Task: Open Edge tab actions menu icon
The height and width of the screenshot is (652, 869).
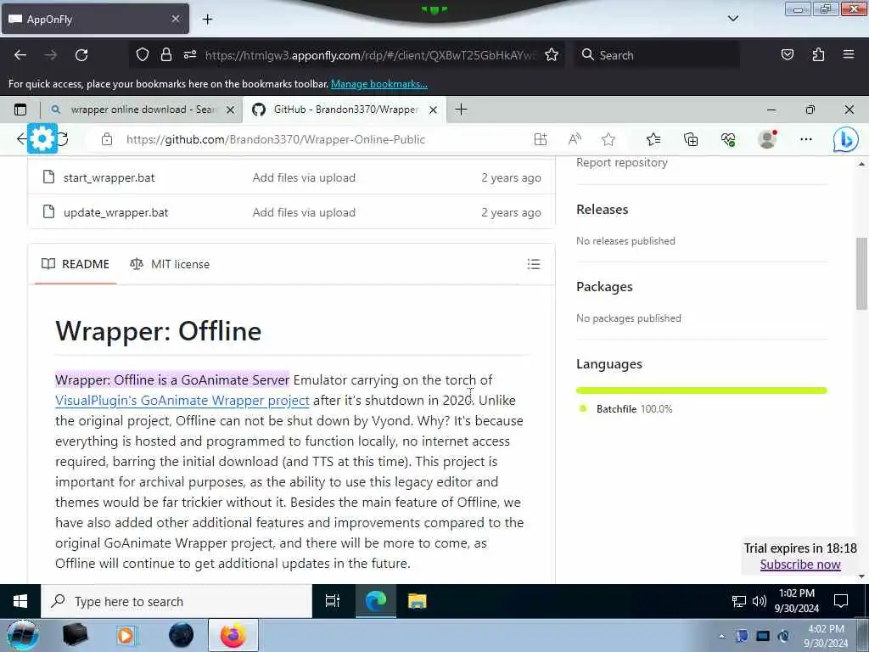Action: pyautogui.click(x=20, y=110)
